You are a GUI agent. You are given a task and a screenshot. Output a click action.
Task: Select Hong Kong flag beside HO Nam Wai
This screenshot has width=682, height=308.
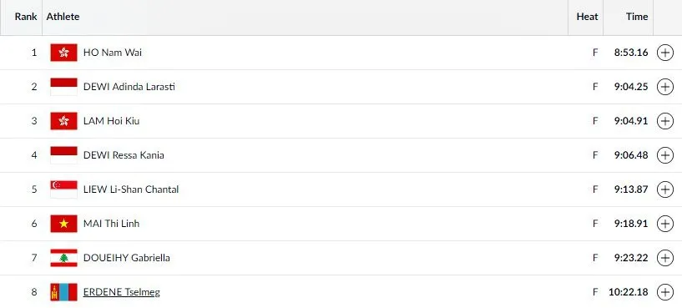(x=64, y=53)
